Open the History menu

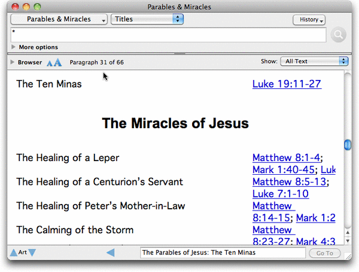tap(309, 20)
